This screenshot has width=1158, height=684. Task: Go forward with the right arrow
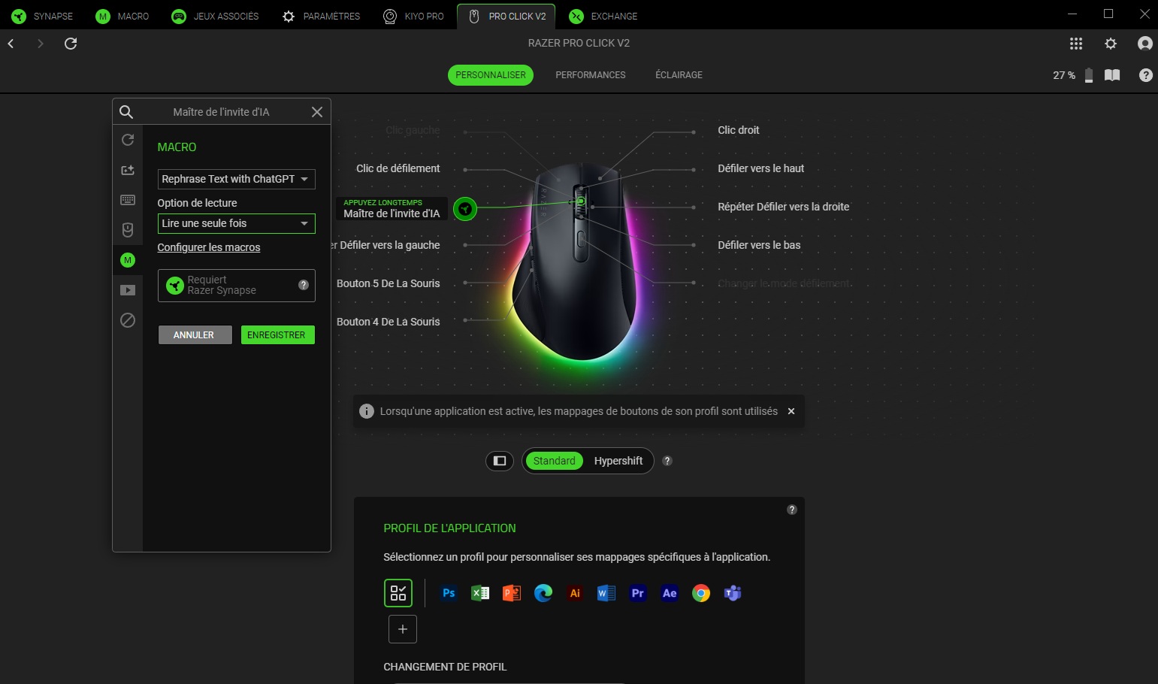coord(41,44)
